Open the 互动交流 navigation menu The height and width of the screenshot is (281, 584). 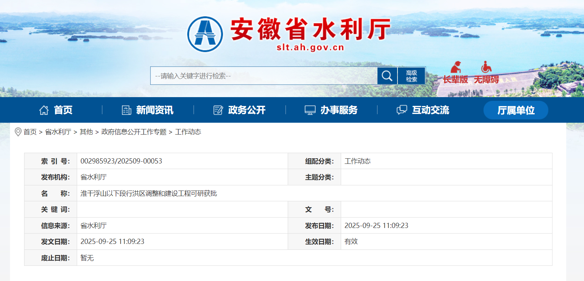[430, 110]
